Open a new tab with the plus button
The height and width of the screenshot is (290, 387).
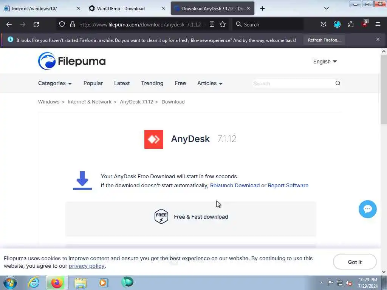tap(262, 9)
